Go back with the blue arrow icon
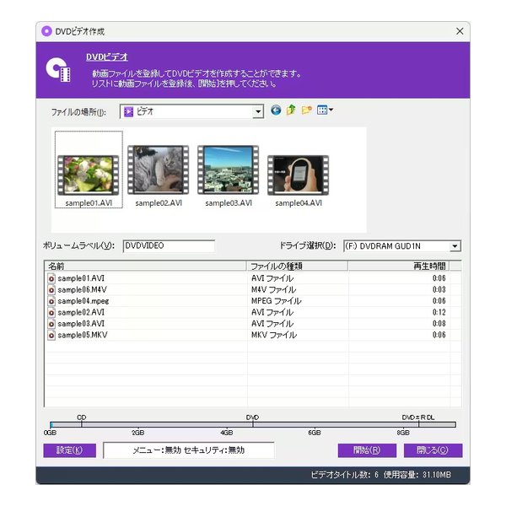This screenshot has width=506, height=506. click(x=276, y=110)
